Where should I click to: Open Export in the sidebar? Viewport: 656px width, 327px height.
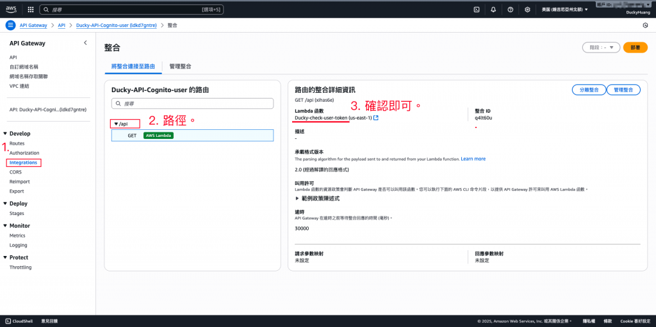17,191
